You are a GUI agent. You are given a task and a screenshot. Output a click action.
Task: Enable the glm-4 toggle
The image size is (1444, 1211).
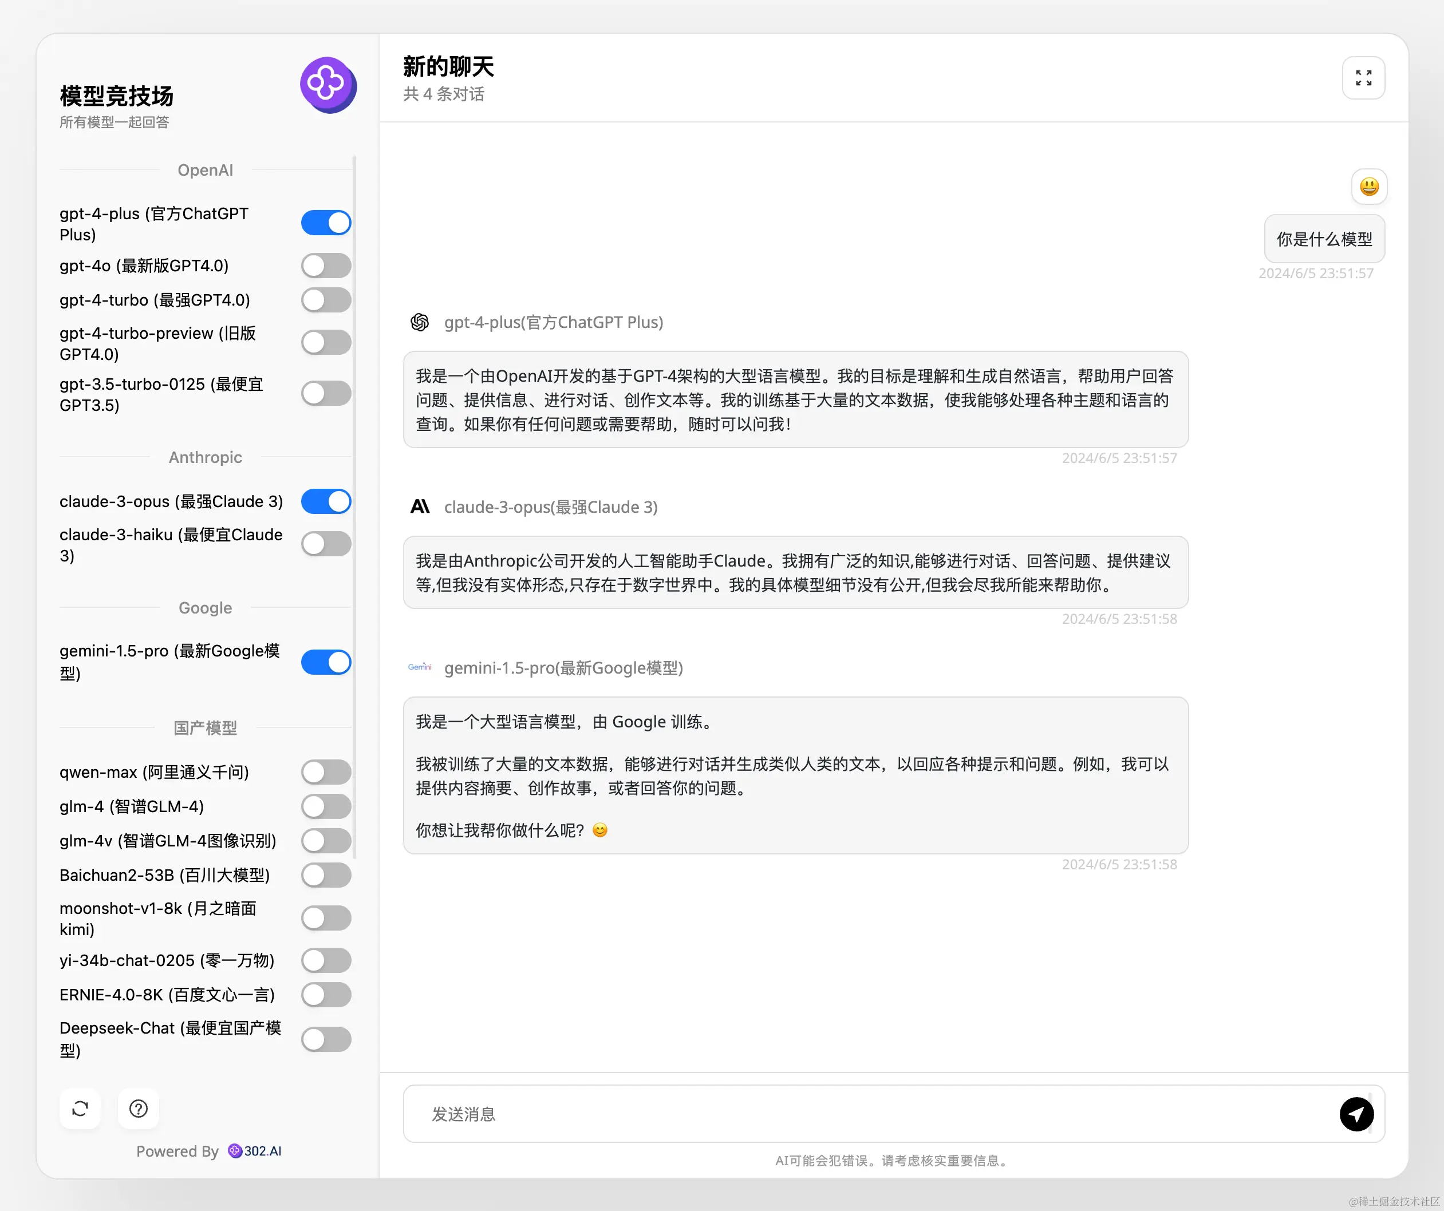click(326, 807)
